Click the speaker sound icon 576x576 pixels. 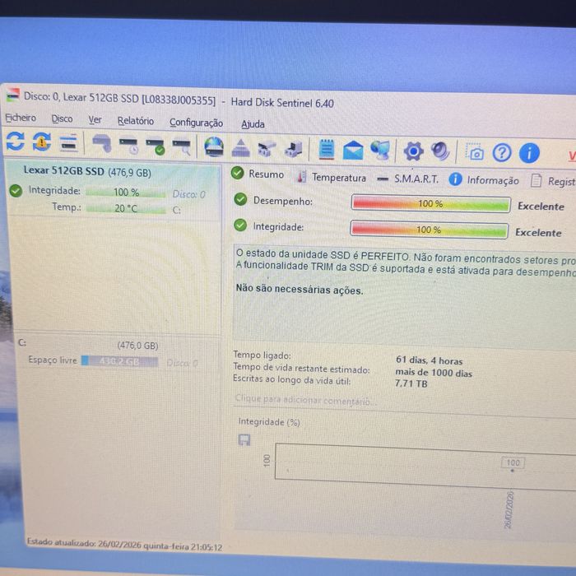(x=440, y=151)
